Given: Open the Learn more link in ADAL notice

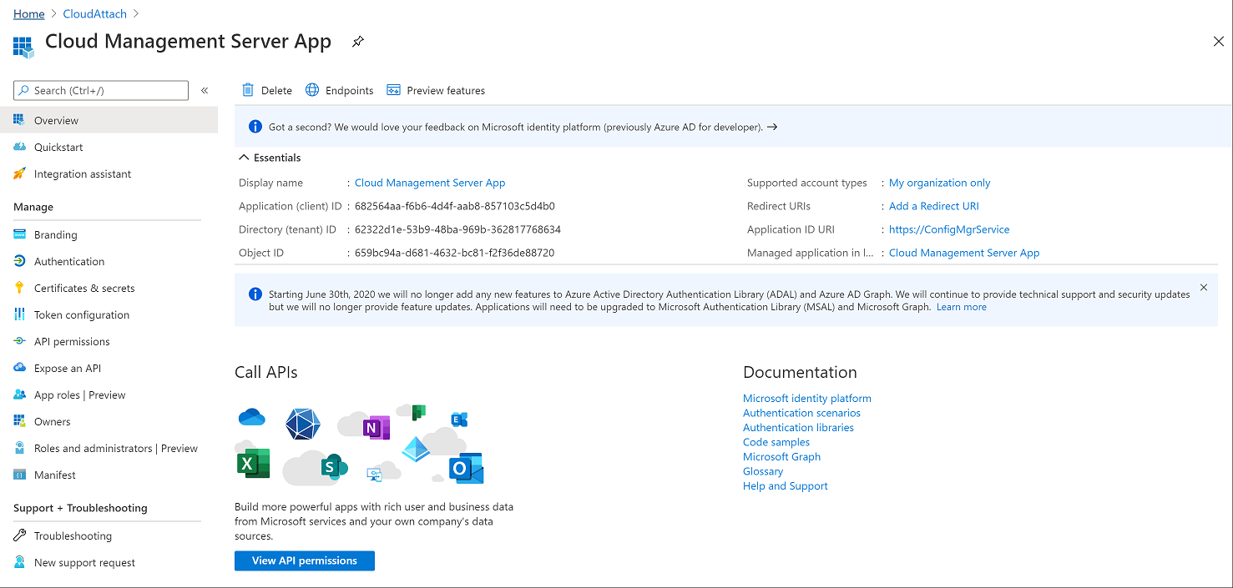Looking at the screenshot, I should [x=962, y=307].
